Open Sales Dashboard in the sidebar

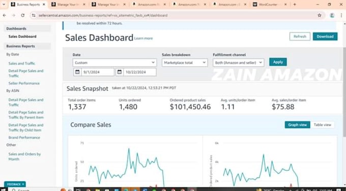tap(22, 37)
